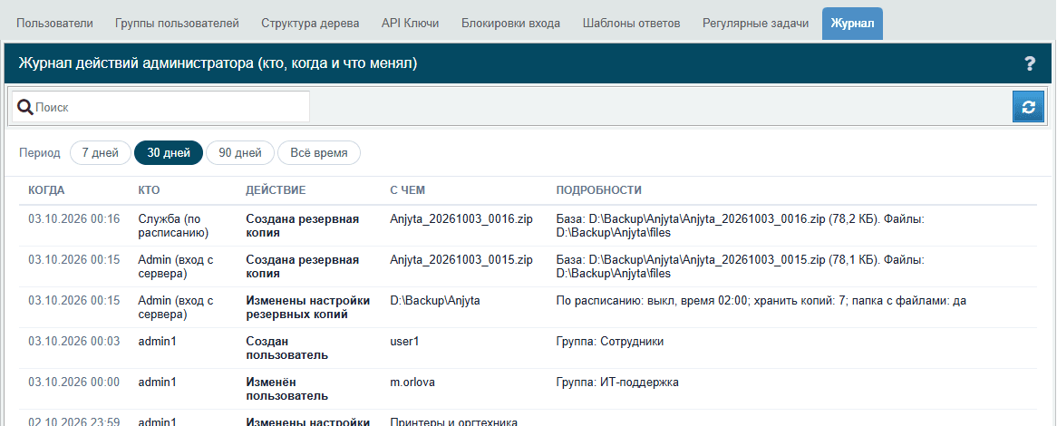This screenshot has height=426, width=1057.
Task: Open the Шаблоны ответов tab
Action: pos(632,24)
